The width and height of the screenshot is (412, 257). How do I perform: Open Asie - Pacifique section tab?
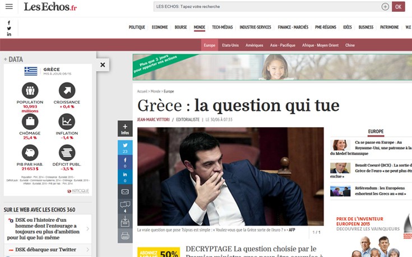click(x=282, y=45)
